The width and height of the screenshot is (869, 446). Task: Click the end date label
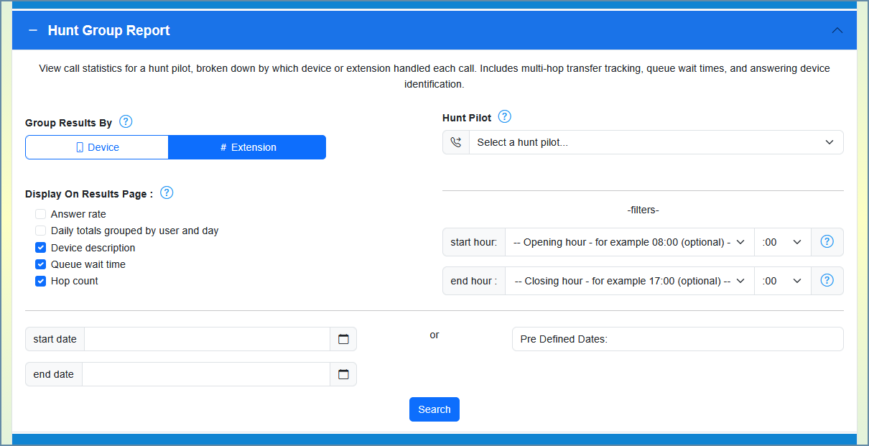(54, 374)
